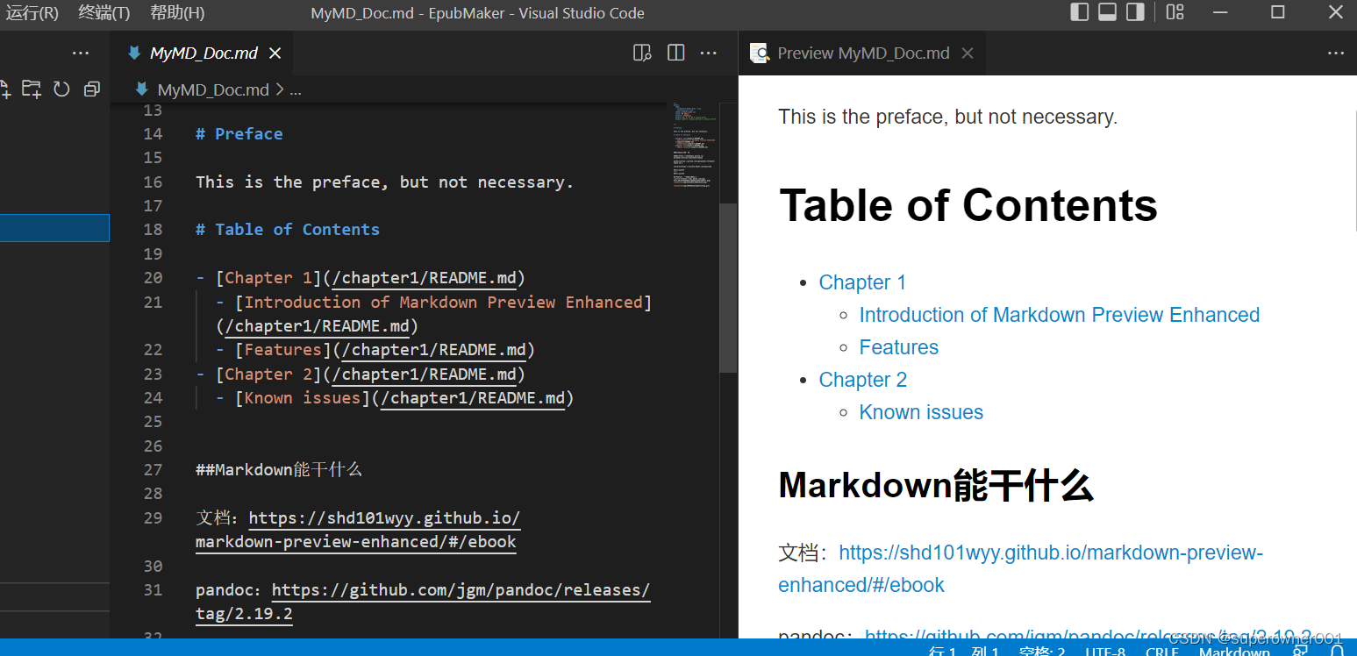Toggle bottom panel layout icon
This screenshot has width=1357, height=656.
1107,12
